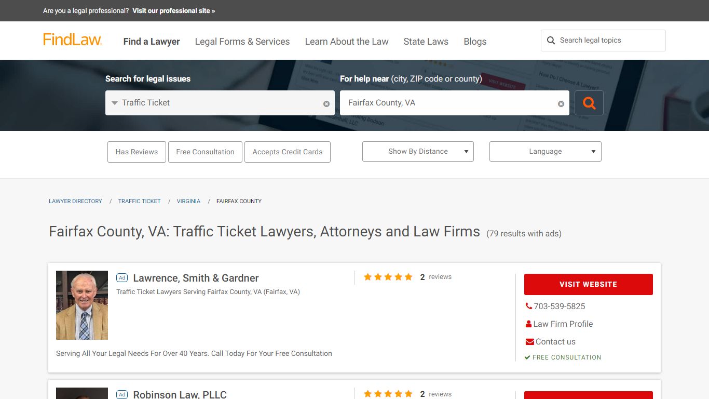Open the Find a Lawyer menu
This screenshot has height=399, width=709.
(x=152, y=42)
